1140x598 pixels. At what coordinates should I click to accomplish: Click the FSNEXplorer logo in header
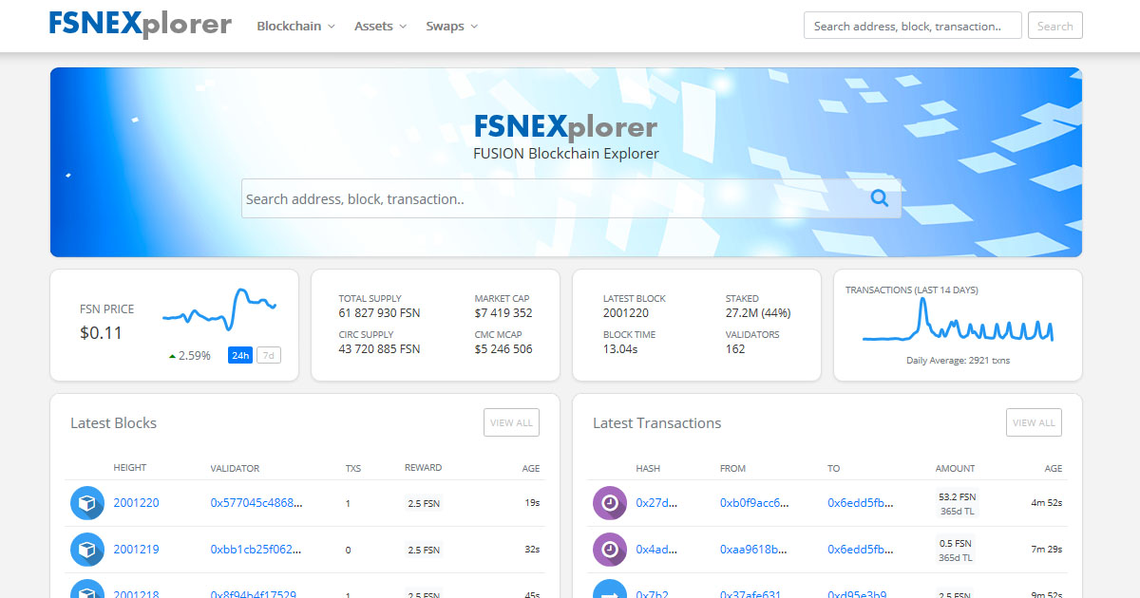click(x=141, y=24)
